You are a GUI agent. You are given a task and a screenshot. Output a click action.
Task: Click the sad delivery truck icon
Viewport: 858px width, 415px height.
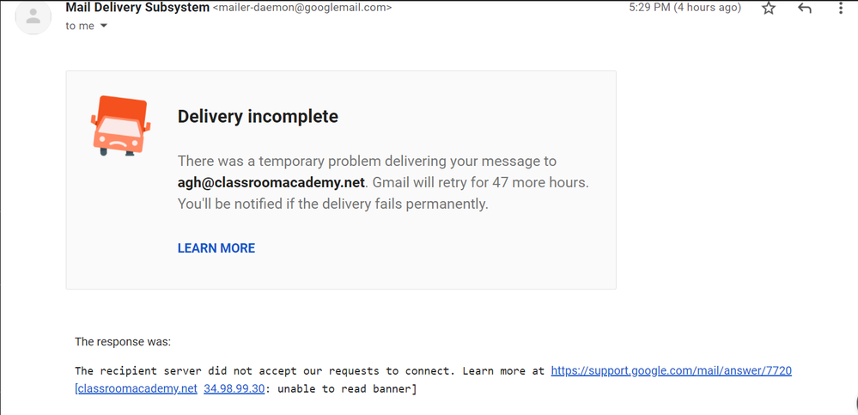pos(120,125)
